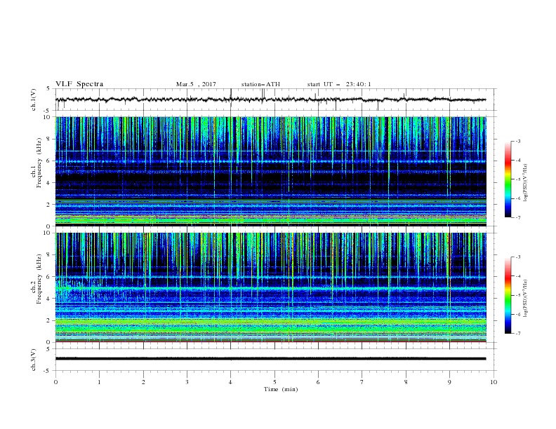Click the "VLF Spectra" plot title
Image resolution: width=556 pixels, height=429 pixels.
[x=79, y=84]
